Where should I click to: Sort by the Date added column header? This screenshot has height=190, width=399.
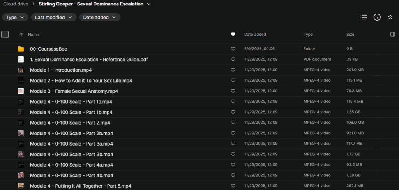[255, 34]
